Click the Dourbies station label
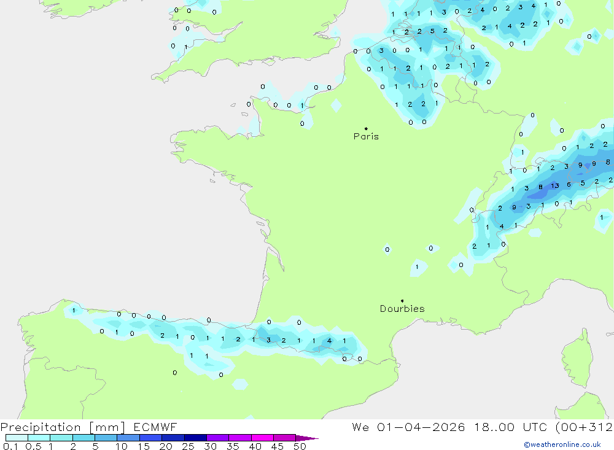 tap(402, 309)
